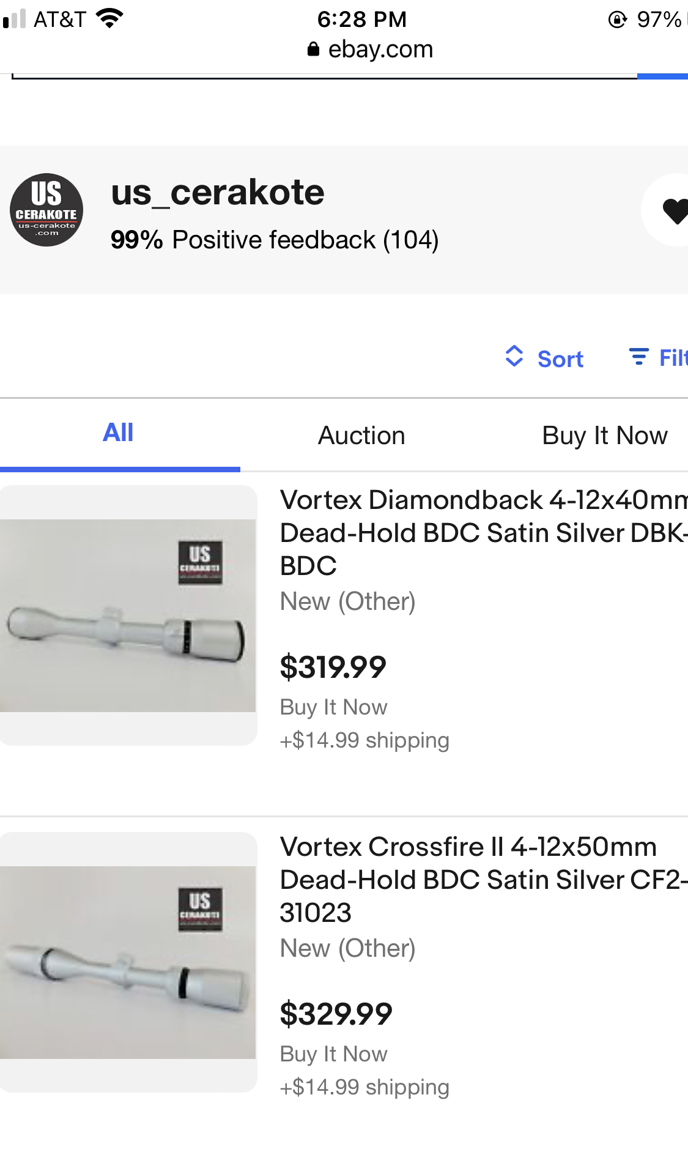This screenshot has width=688, height=1155.
Task: Tap the padlock icon beside ebay.com
Action: coord(313,49)
